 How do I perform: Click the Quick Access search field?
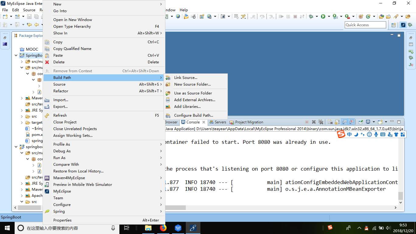[365, 25]
